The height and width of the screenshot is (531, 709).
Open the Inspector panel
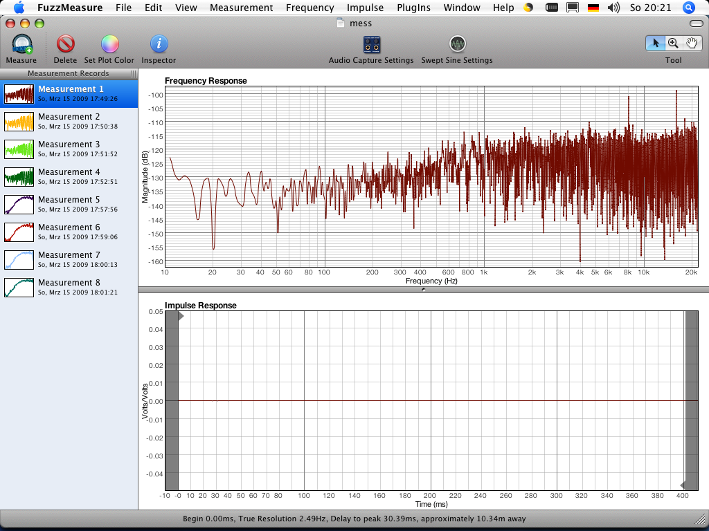pos(159,44)
